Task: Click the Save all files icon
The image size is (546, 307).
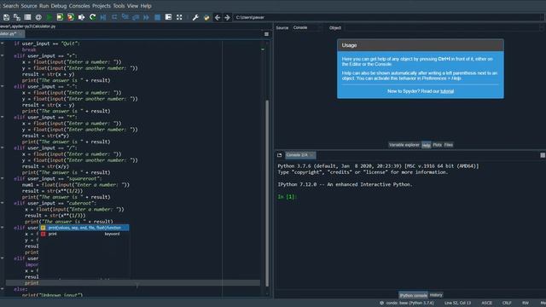Action: [x=17, y=17]
